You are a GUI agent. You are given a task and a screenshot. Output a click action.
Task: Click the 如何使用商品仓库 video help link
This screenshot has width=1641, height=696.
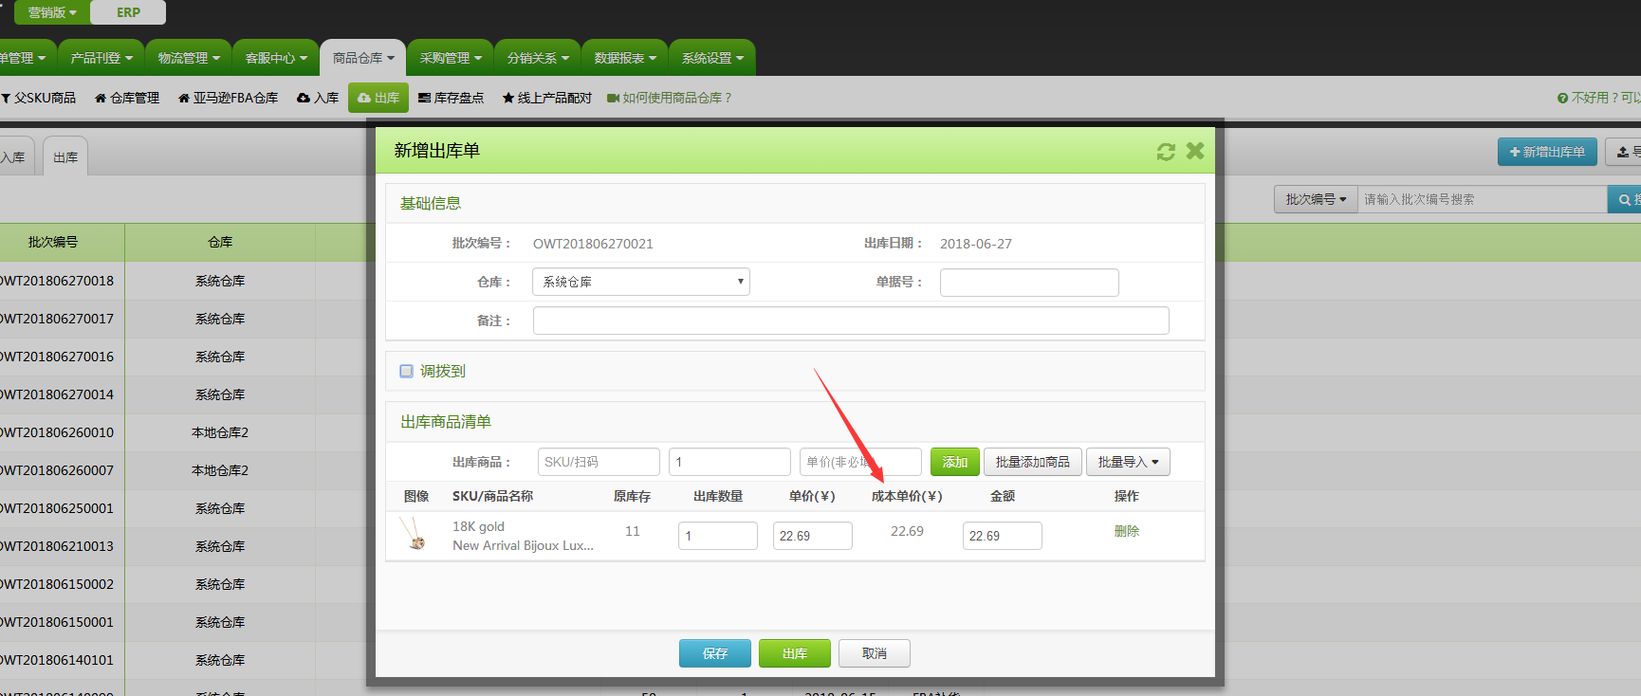tap(670, 98)
